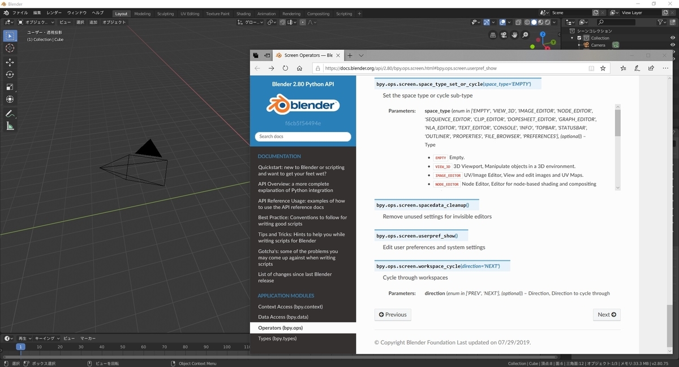This screenshot has width=679, height=367.
Task: Select the Transform tool in Blender toolbar
Action: (x=10, y=99)
